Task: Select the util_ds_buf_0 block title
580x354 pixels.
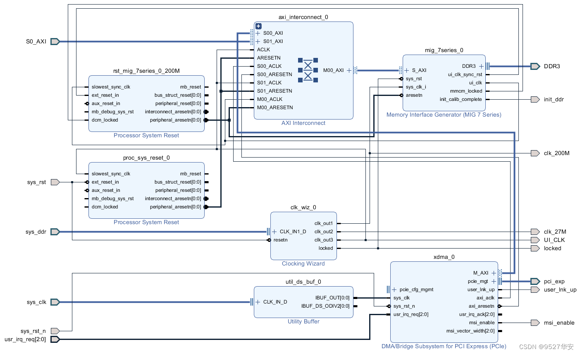Action: (x=303, y=282)
